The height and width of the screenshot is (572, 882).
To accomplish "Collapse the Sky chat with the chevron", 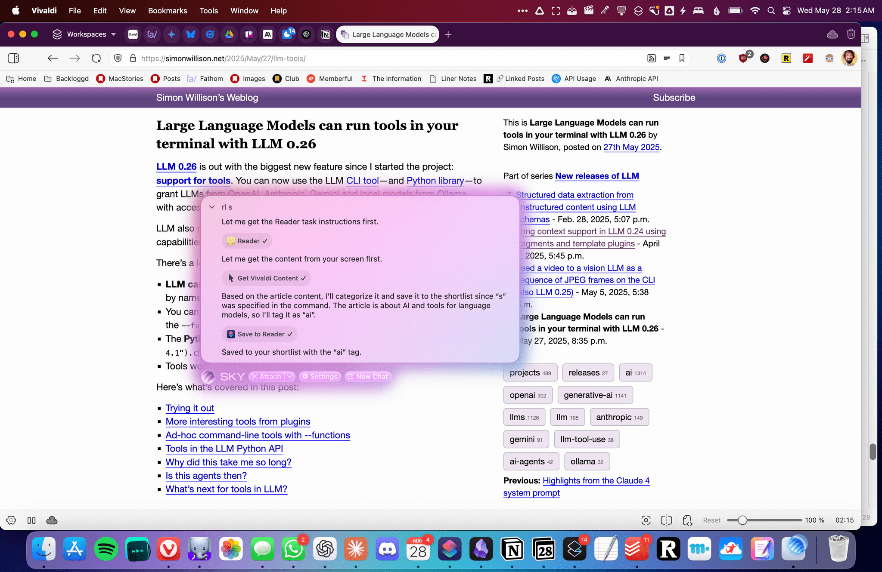I will (212, 207).
